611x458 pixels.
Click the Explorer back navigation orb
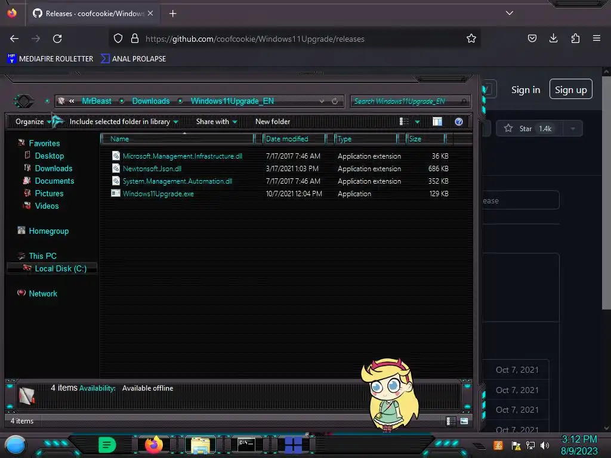click(23, 101)
